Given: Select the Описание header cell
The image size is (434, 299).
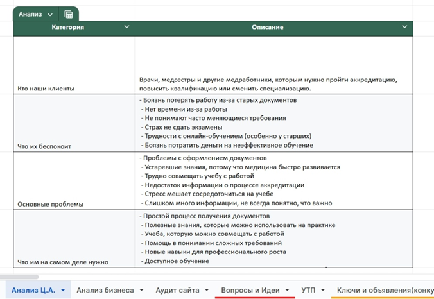Looking at the screenshot, I should 274,28.
